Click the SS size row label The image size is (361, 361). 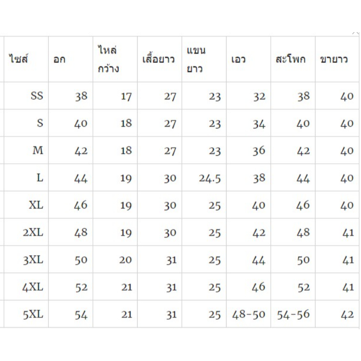(37, 96)
